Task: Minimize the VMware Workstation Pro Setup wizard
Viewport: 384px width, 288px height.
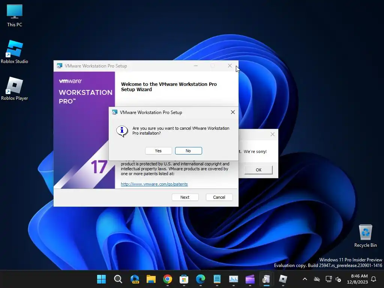Action: pos(196,66)
